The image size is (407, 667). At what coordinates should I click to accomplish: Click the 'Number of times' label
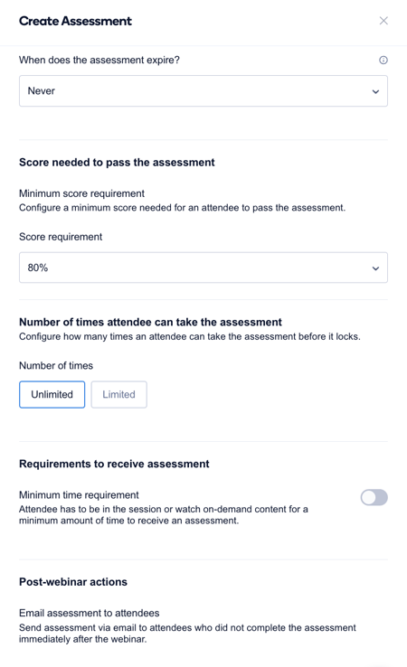tap(56, 366)
